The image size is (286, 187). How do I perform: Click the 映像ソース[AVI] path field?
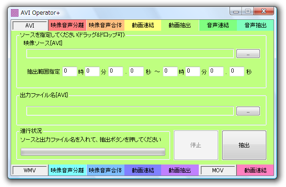pos(130,54)
